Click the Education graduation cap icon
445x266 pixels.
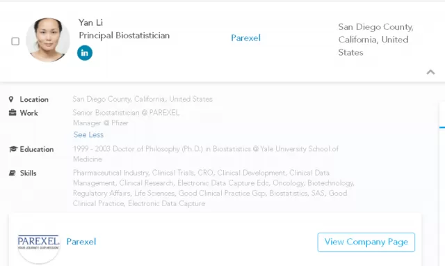[x=13, y=149]
